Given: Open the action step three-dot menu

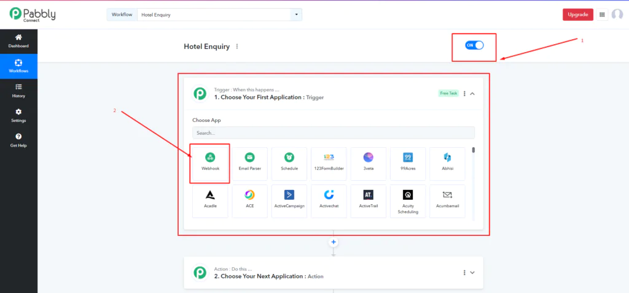Looking at the screenshot, I should click(x=464, y=272).
